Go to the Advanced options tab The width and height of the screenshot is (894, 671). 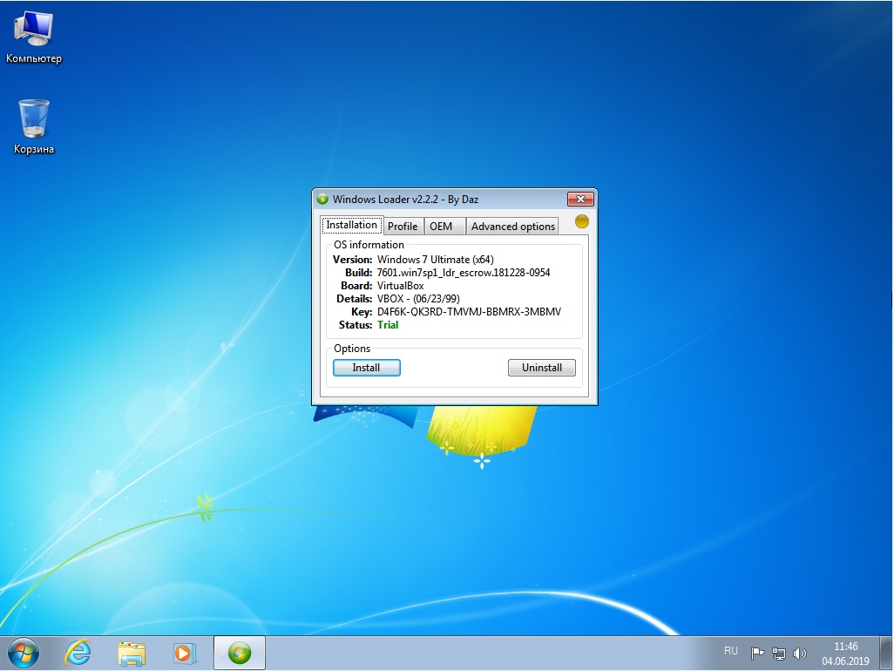click(512, 227)
